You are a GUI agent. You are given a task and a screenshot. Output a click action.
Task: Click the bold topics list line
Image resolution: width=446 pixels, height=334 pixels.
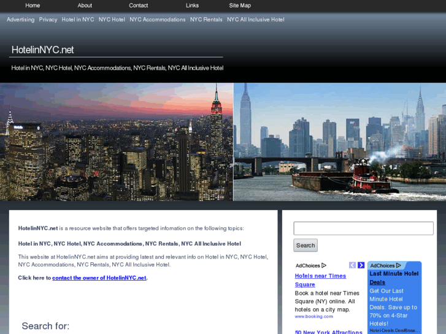coord(129,244)
